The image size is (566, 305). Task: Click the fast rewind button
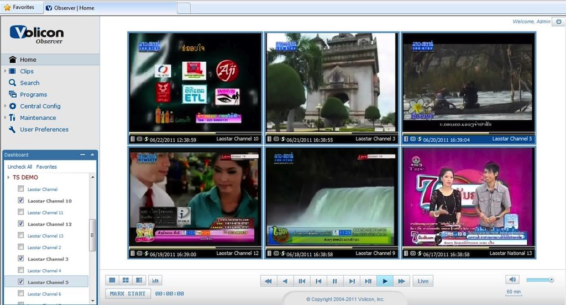pyautogui.click(x=268, y=281)
